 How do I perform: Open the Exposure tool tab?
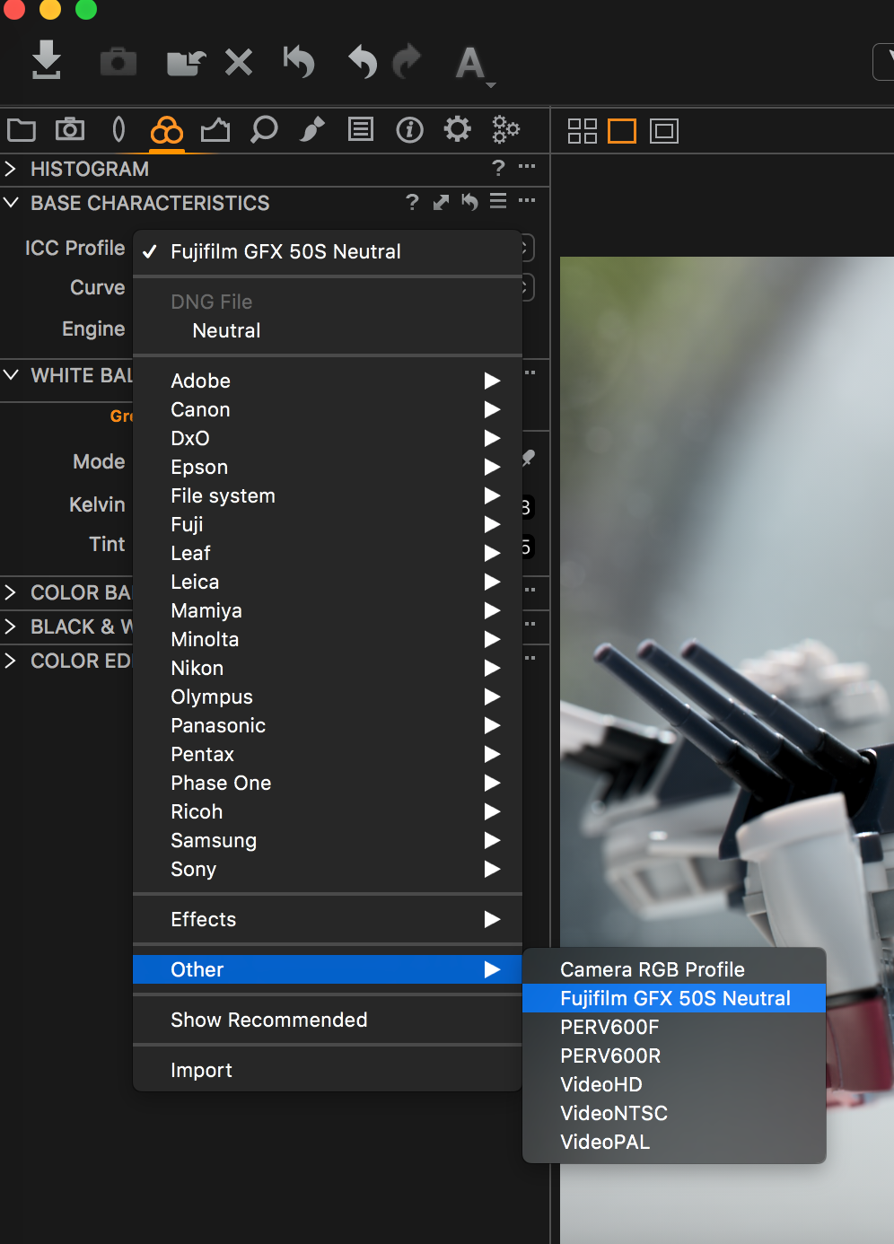215,131
